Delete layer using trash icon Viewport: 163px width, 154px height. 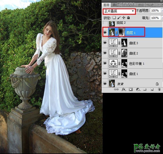click(159, 90)
